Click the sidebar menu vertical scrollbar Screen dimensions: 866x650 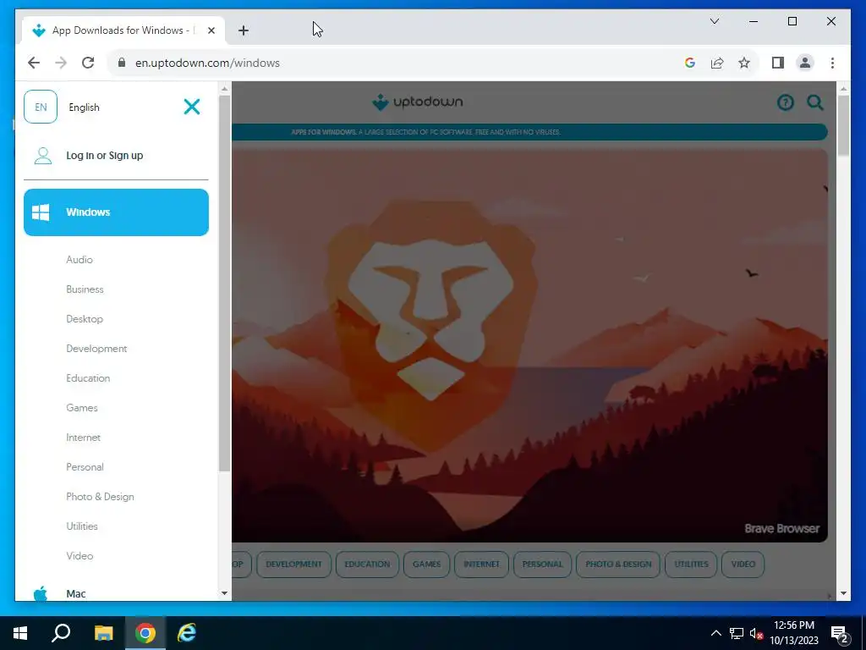(224, 283)
